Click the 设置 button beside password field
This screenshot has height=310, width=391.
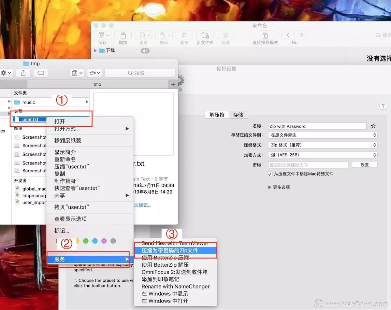coord(365,164)
